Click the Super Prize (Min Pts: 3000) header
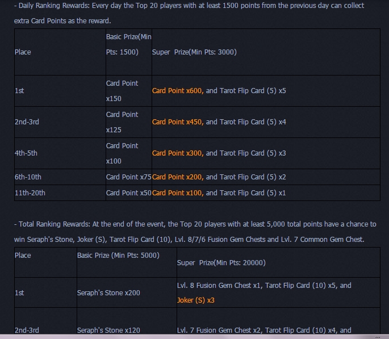 [194, 52]
